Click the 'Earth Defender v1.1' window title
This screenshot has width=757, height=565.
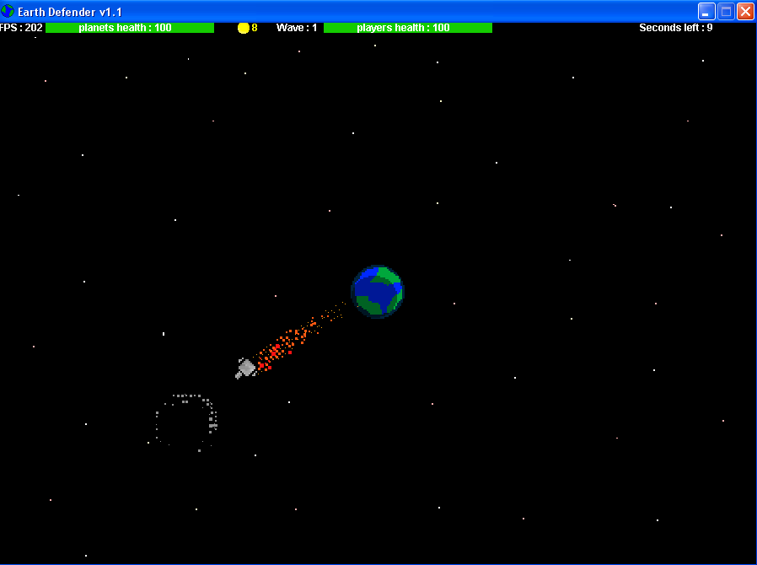click(x=70, y=12)
